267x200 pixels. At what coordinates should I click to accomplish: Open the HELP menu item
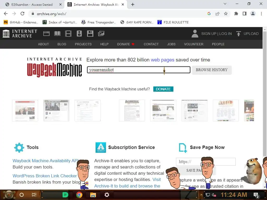coord(104,44)
